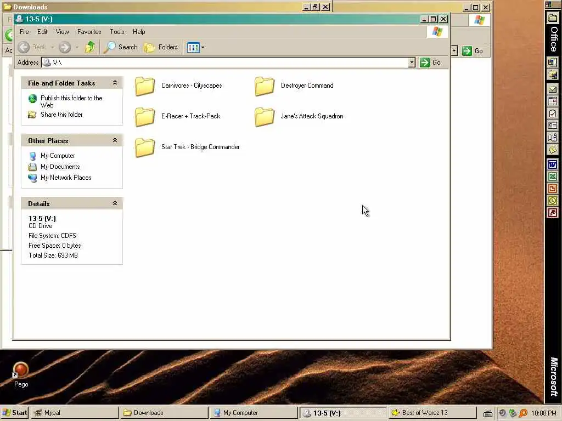The image size is (562, 421).
Task: Click Open Office Document icon on Office bar
Action: [x=553, y=75]
